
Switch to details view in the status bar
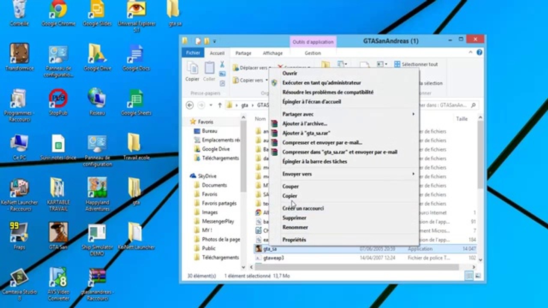coord(470,276)
